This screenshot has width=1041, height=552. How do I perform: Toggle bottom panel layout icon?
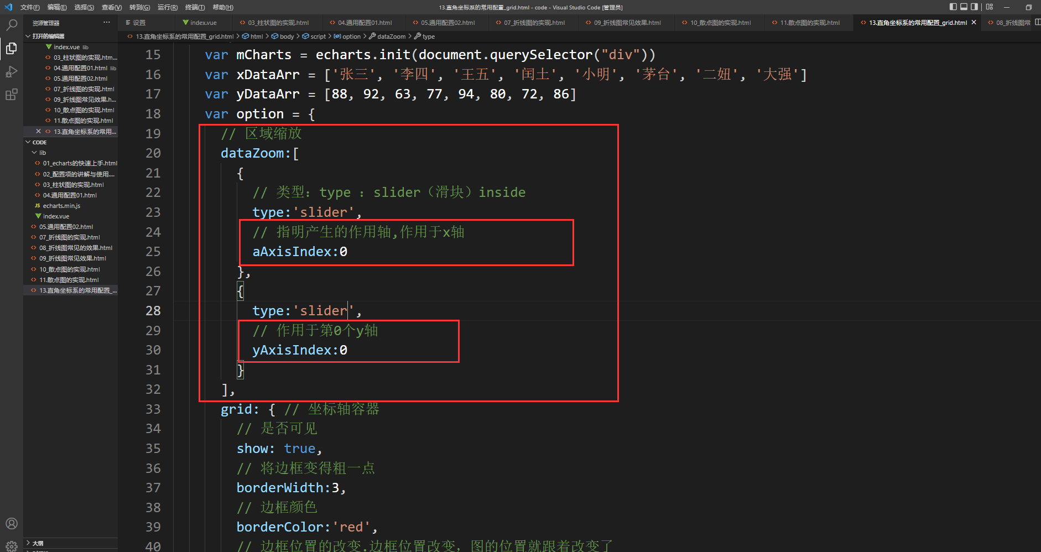pos(964,7)
